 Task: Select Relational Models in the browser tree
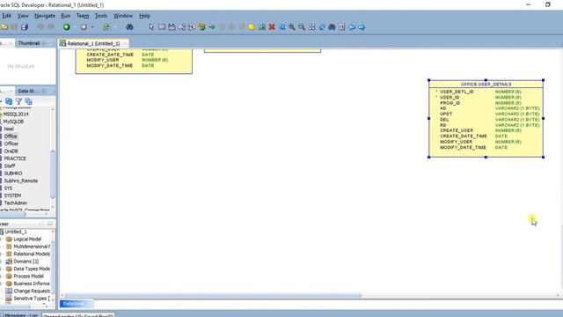pos(32,254)
